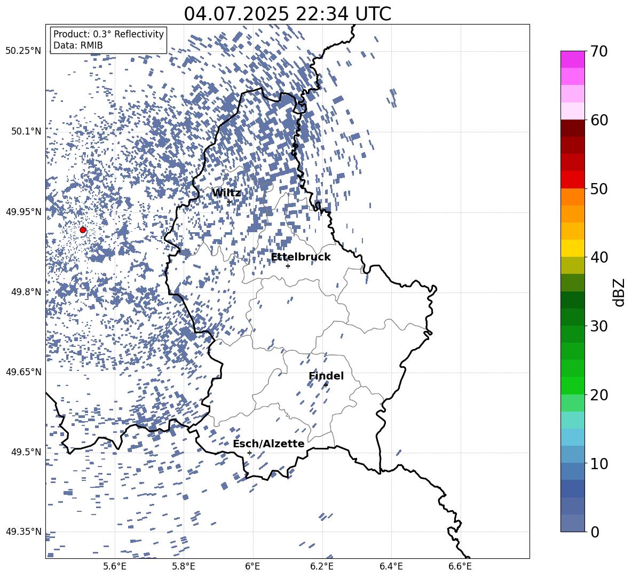The image size is (632, 577).
Task: Click the 30 colorbar tick label
Action: [599, 326]
